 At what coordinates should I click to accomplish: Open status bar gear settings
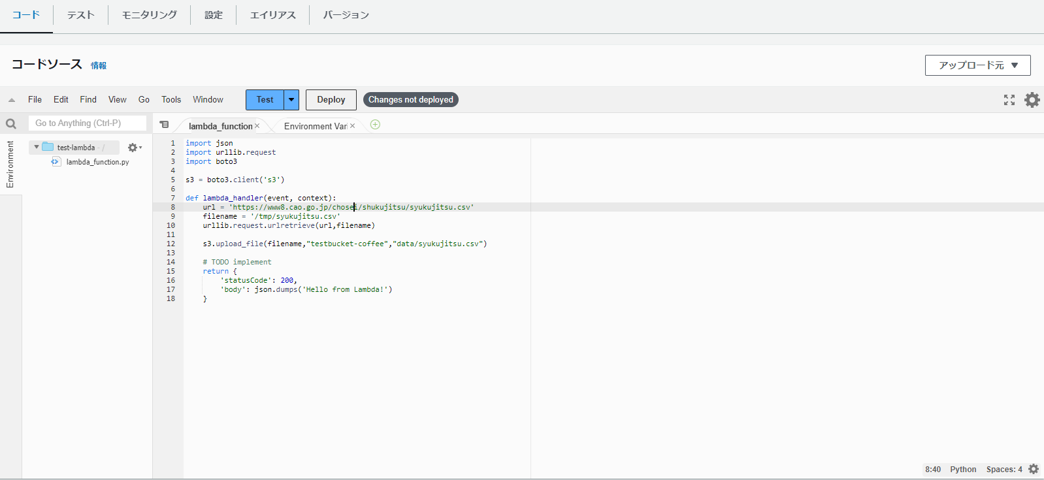tap(1034, 469)
